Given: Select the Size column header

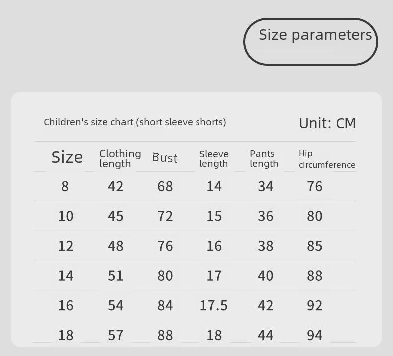Looking at the screenshot, I should click(67, 157).
